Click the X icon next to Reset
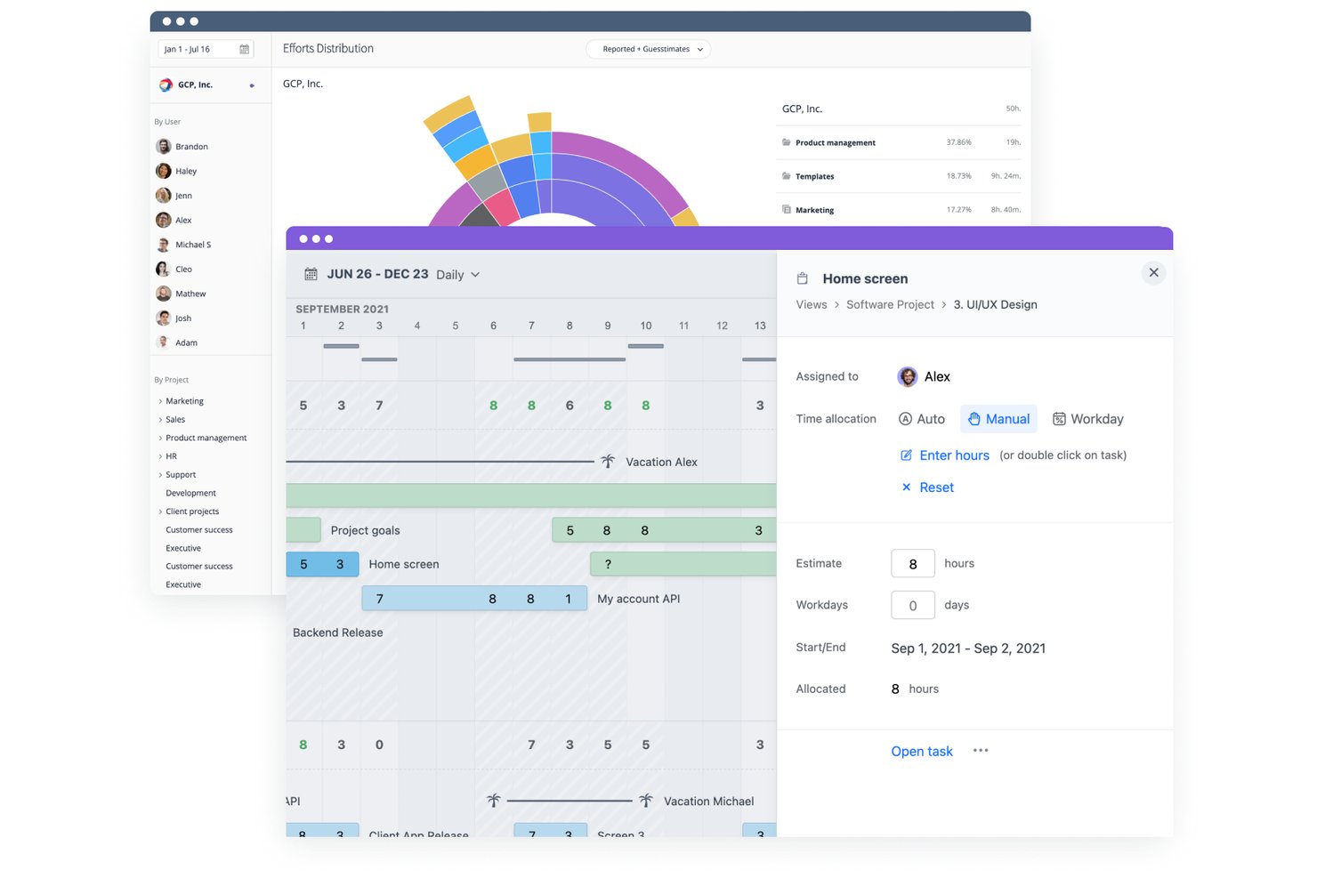Viewport: 1317px width, 878px height. (906, 487)
